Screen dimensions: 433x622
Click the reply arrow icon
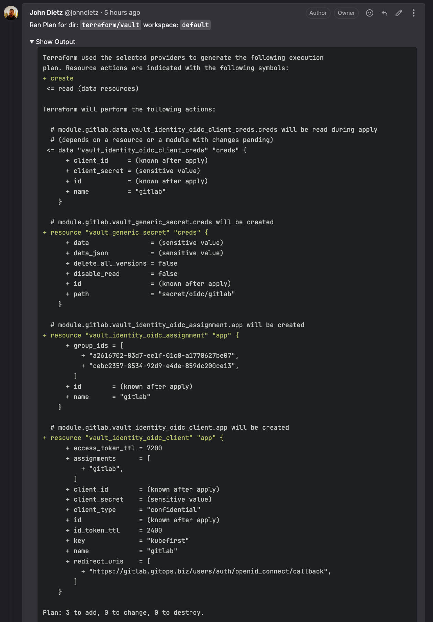[385, 13]
